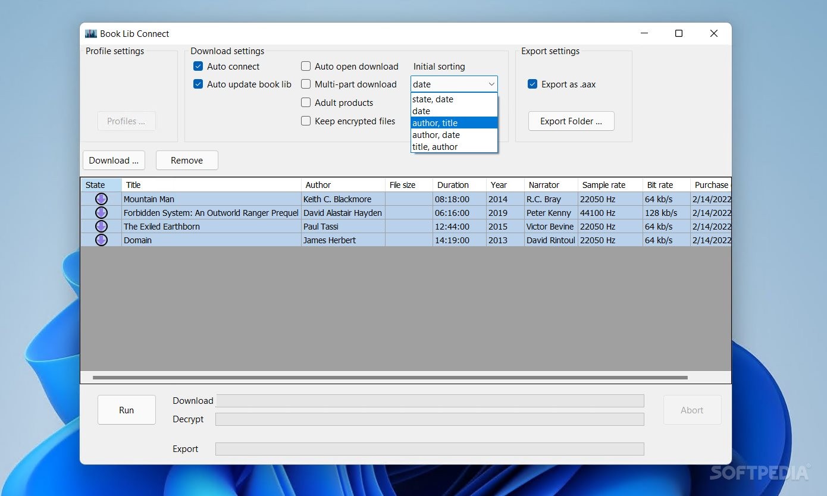This screenshot has width=827, height=496.
Task: Click the horizontal scrollbar under the book table
Action: [390, 378]
